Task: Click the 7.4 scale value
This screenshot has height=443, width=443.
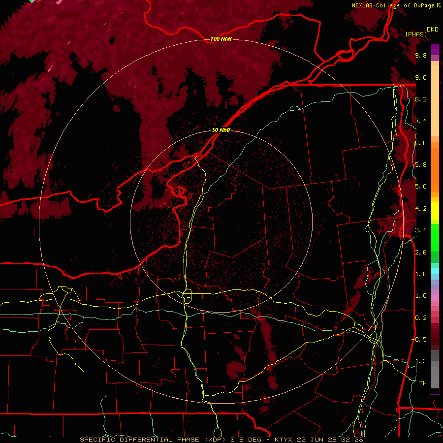Action: [x=421, y=121]
